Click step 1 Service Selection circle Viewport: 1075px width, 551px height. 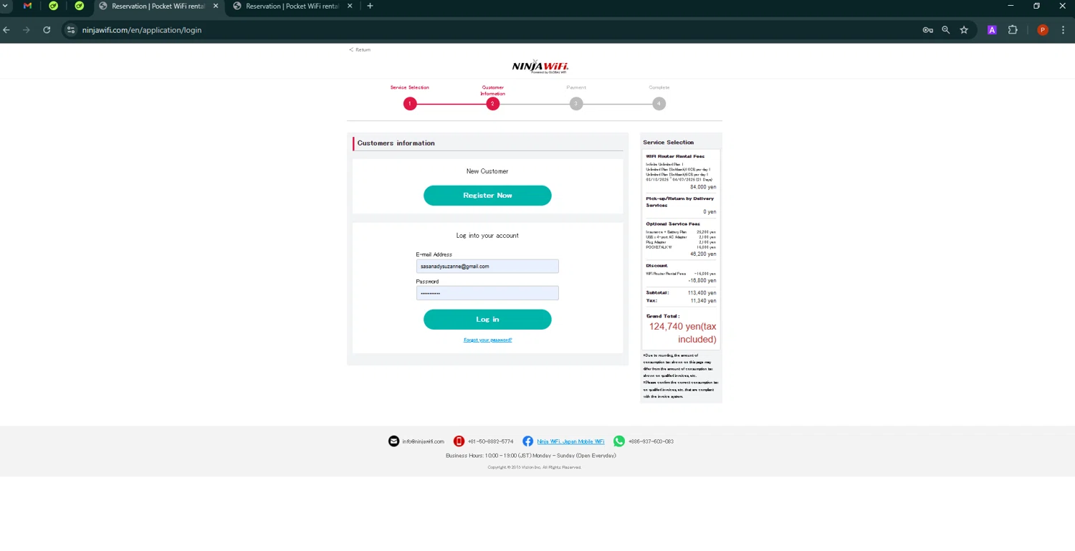click(410, 104)
